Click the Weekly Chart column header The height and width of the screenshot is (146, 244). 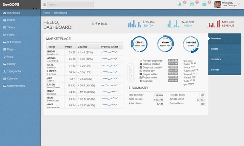pos(111,47)
